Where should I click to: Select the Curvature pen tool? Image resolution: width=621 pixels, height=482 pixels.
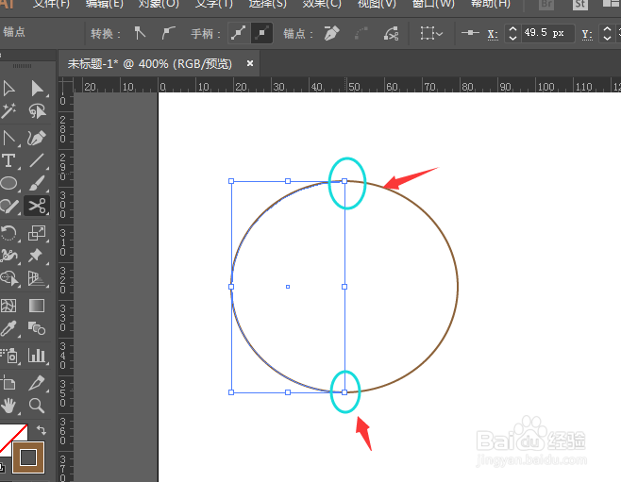tap(37, 138)
